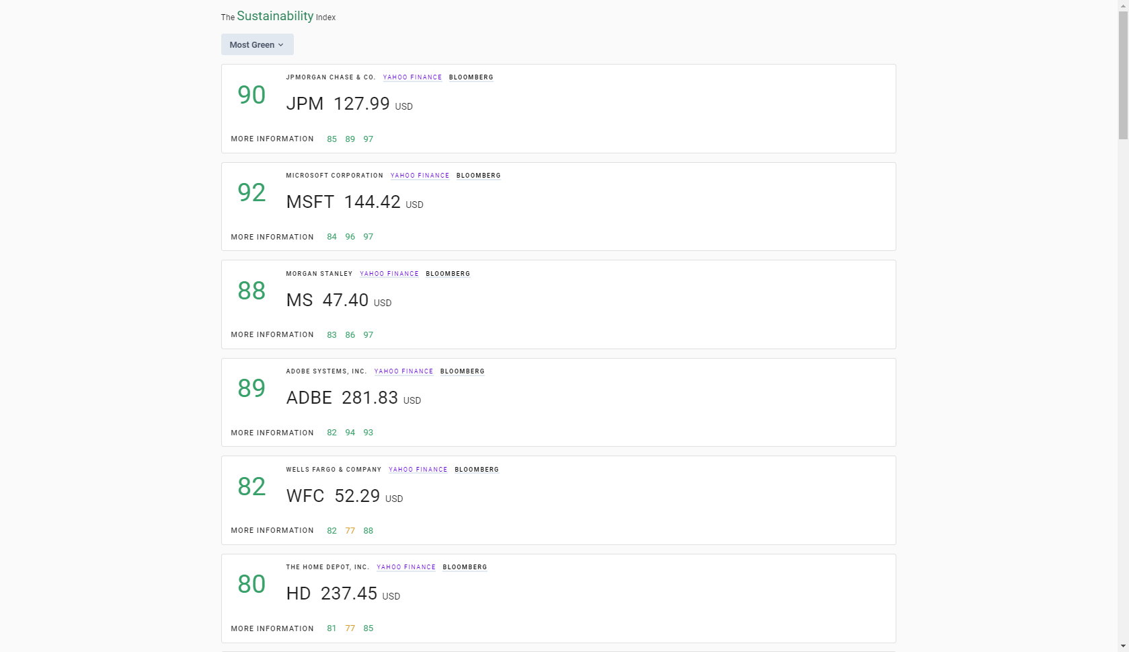The image size is (1129, 652).
Task: Click the 81 sub-score on Home Depot card
Action: [x=332, y=628]
